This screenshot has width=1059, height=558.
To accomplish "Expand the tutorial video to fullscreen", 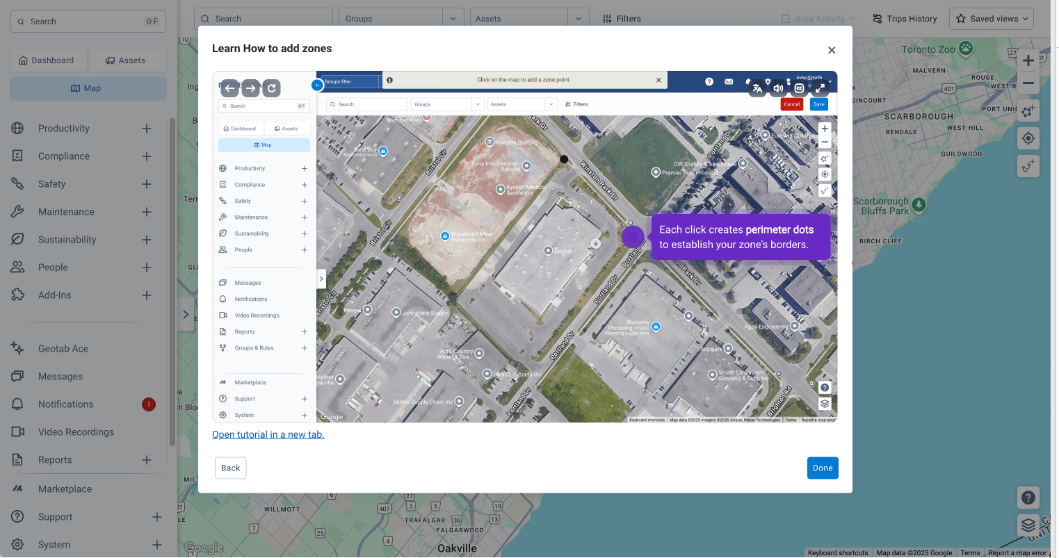I will [820, 88].
